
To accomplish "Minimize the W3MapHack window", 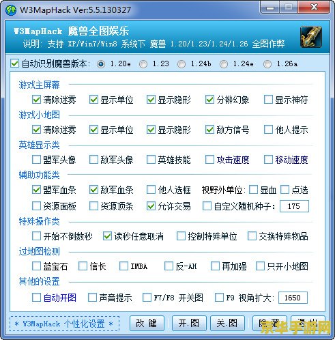I will pyautogui.click(x=270, y=8).
